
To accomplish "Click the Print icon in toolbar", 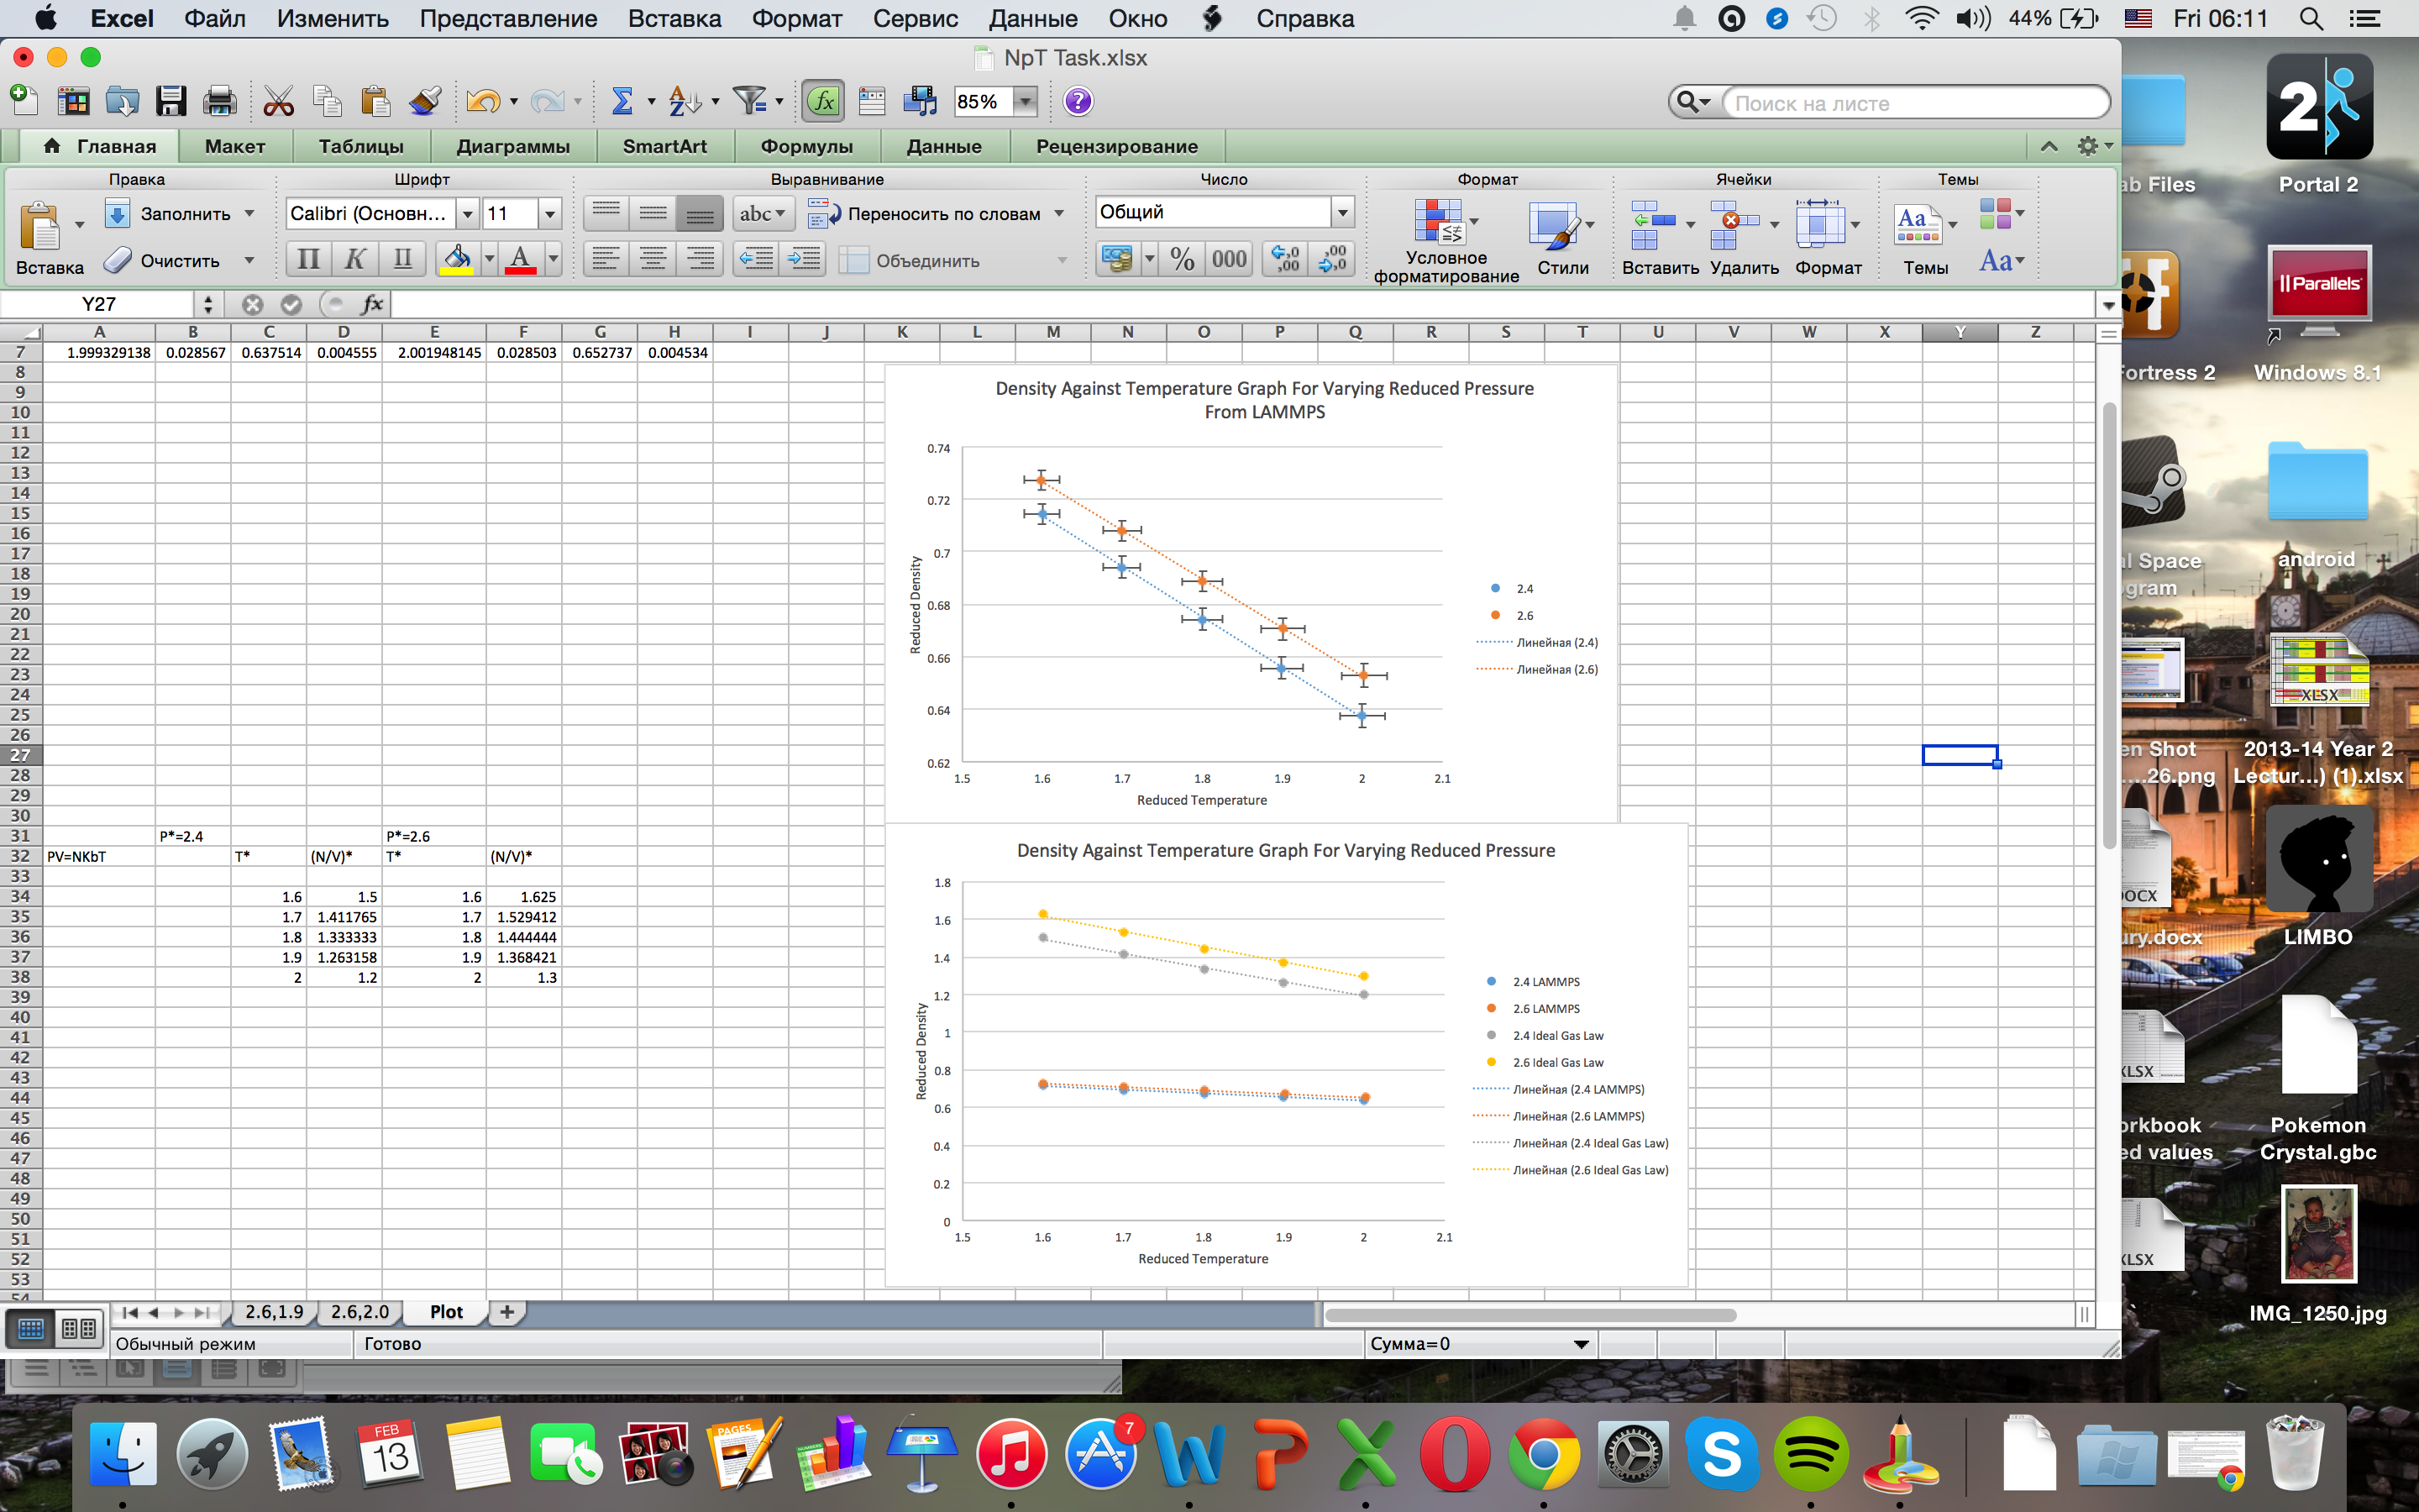I will (219, 101).
